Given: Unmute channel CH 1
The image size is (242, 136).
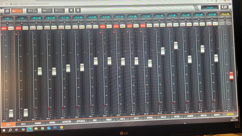Looking at the screenshot, I should [x=4, y=28].
